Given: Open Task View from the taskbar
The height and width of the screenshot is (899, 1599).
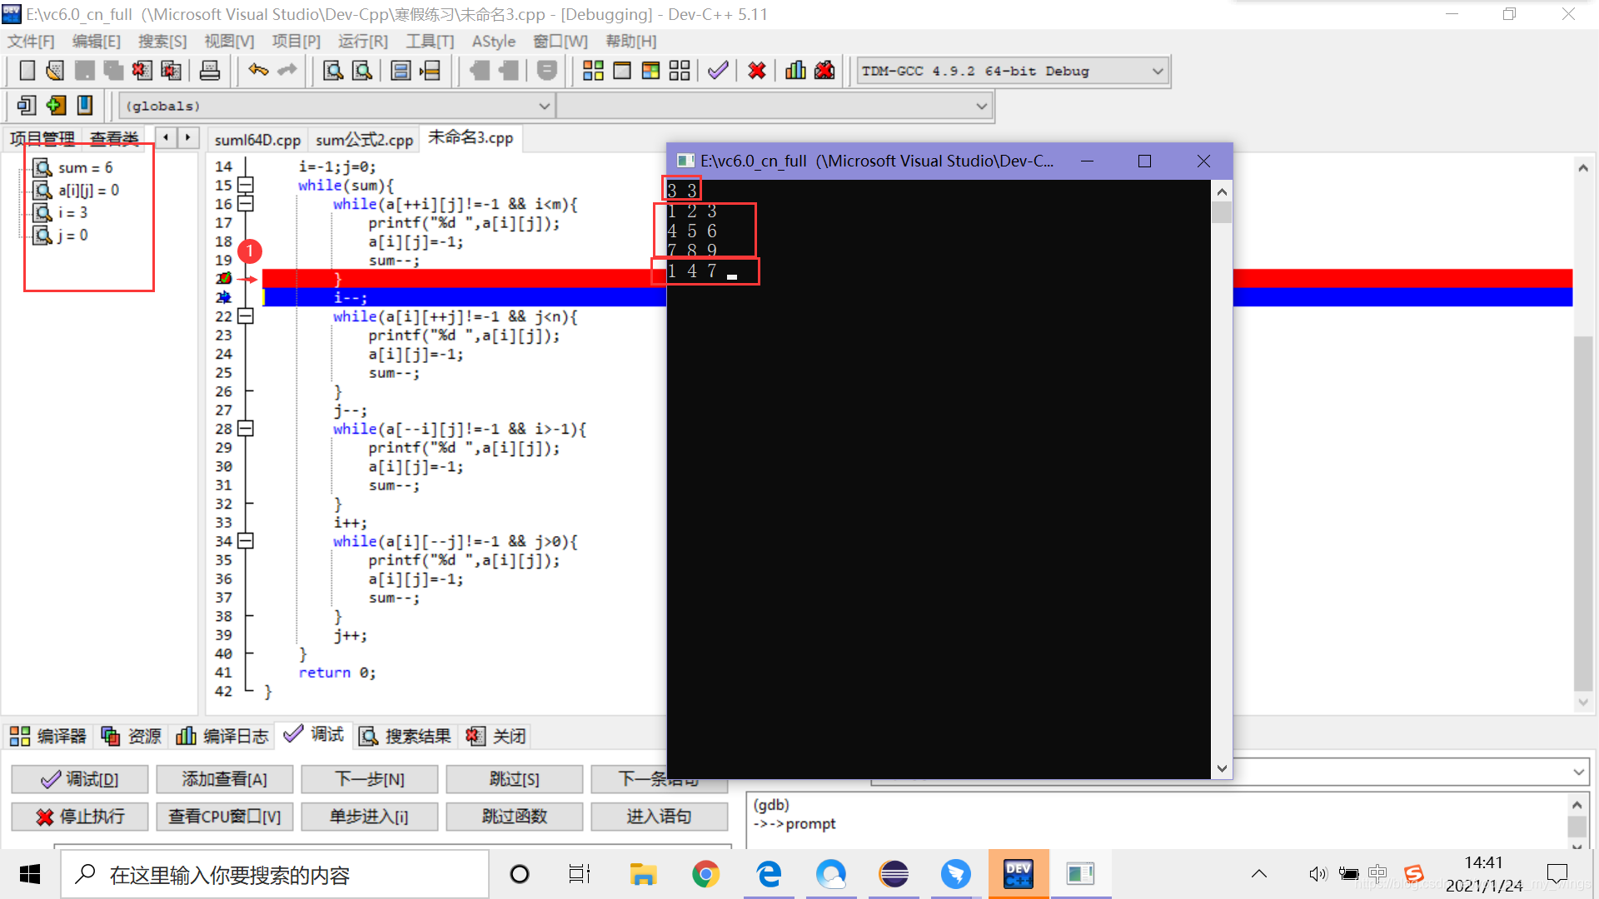Looking at the screenshot, I should tap(580, 874).
